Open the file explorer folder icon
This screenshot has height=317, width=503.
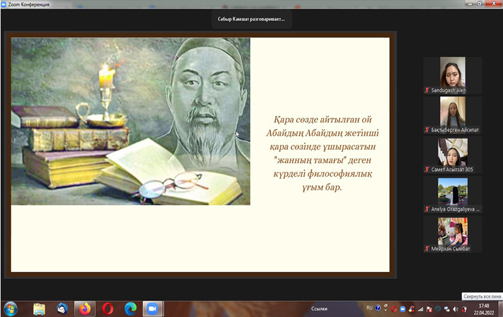click(39, 308)
